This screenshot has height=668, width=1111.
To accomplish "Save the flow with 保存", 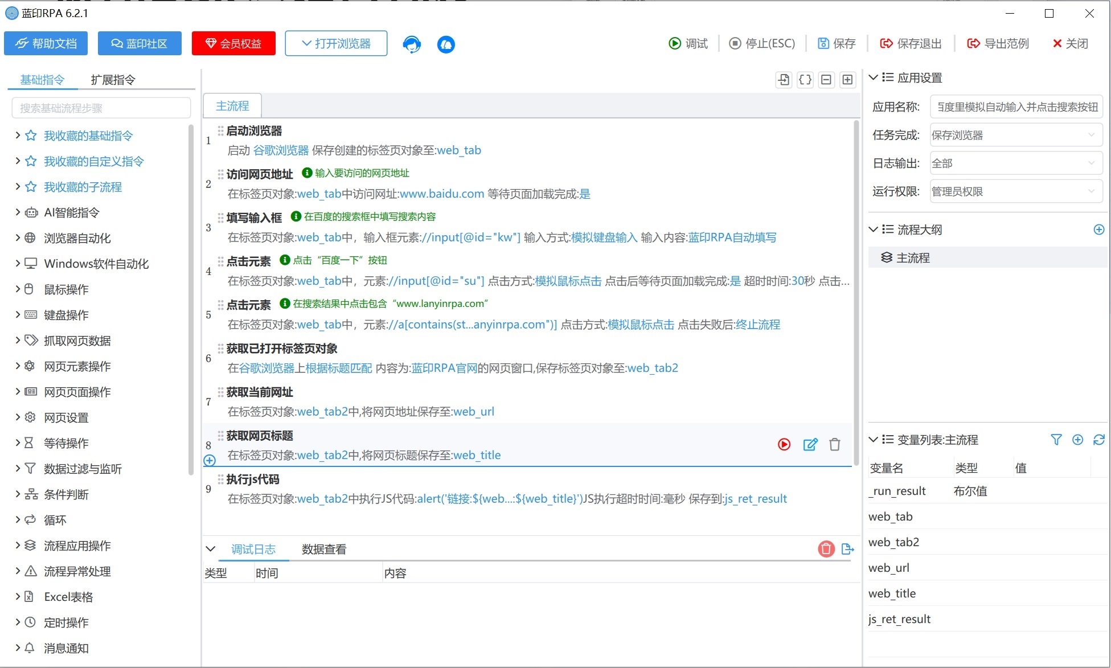I will [837, 43].
